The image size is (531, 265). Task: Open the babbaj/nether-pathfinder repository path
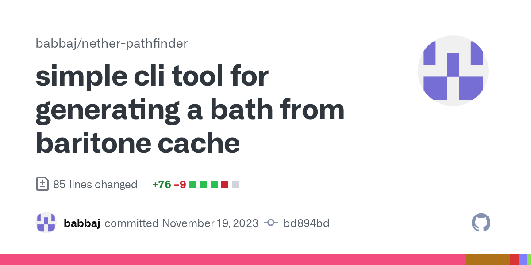coord(112,43)
